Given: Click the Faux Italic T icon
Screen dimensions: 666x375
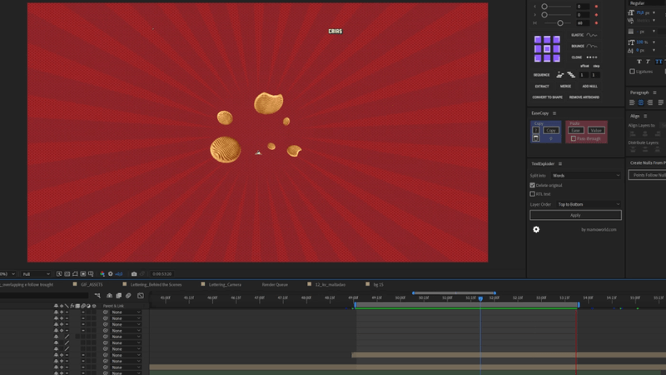Looking at the screenshot, I should click(x=648, y=62).
